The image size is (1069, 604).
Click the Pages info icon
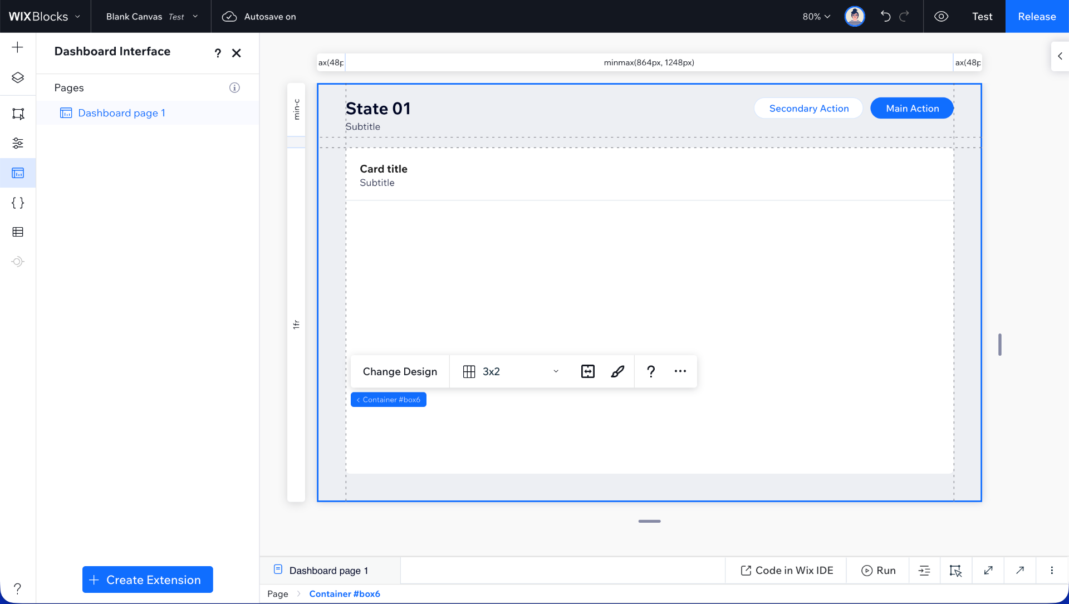pyautogui.click(x=234, y=87)
